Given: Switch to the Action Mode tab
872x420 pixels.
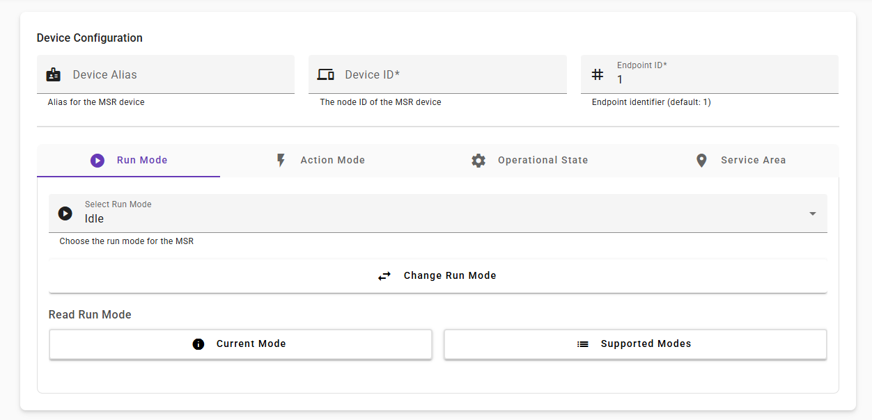Looking at the screenshot, I should 320,161.
